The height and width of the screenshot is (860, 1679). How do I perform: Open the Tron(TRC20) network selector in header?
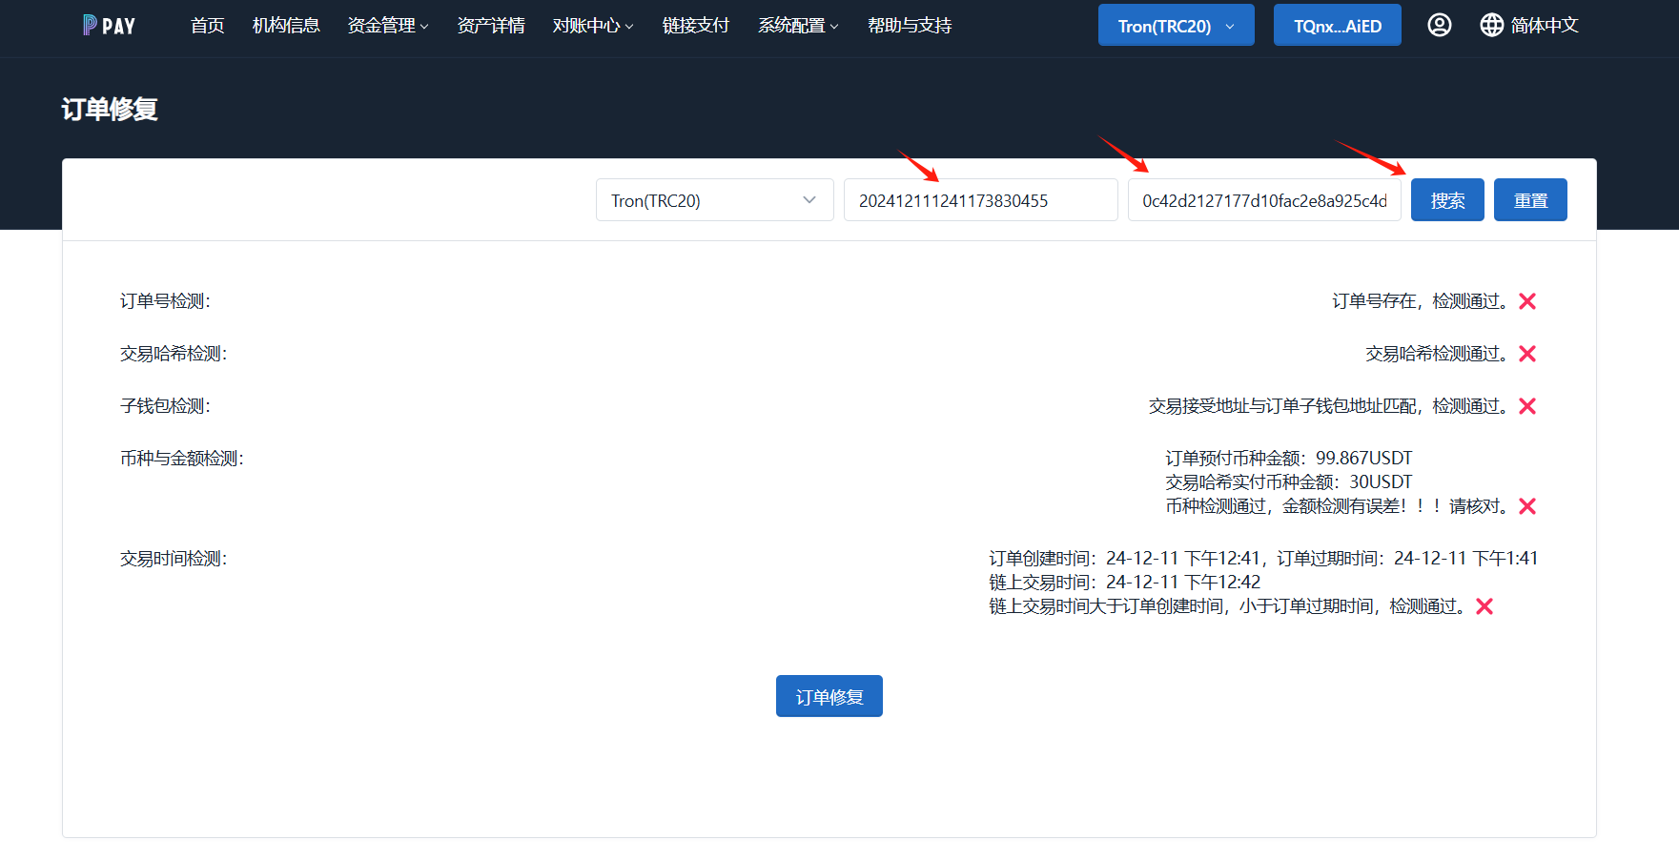point(1176,26)
